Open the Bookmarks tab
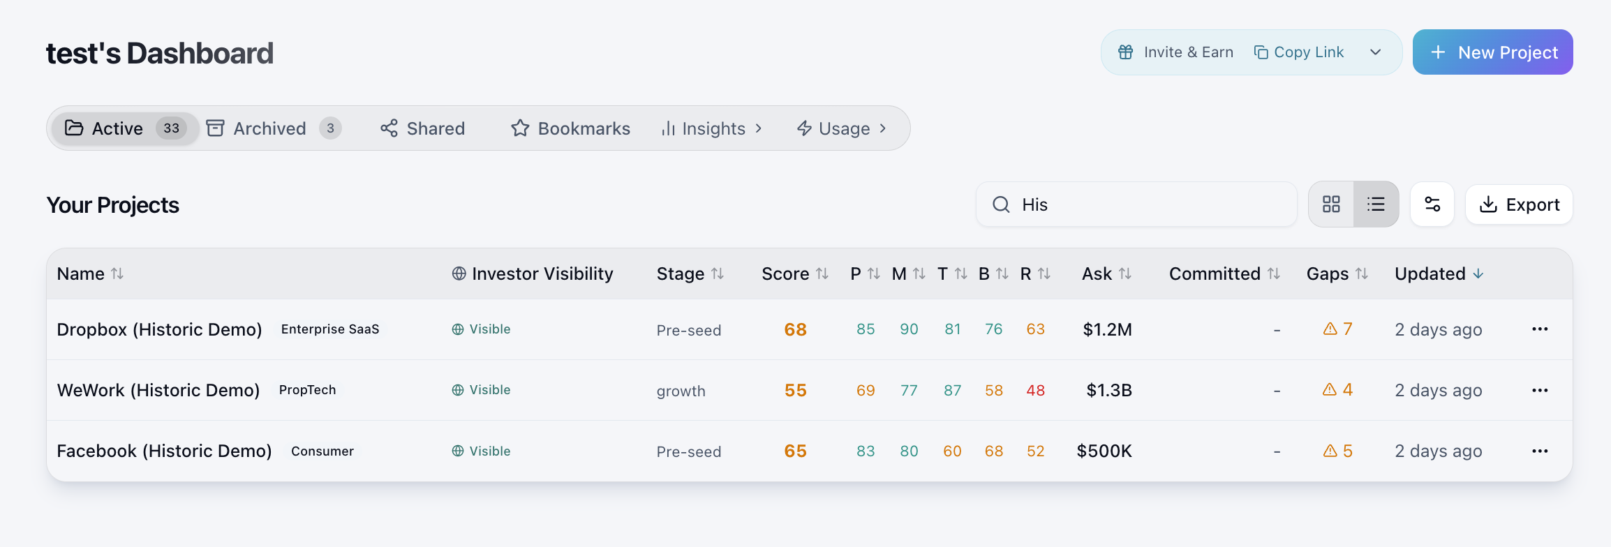This screenshot has width=1611, height=547. (x=570, y=128)
